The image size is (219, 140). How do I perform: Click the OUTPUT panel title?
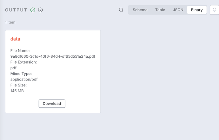click(16, 10)
